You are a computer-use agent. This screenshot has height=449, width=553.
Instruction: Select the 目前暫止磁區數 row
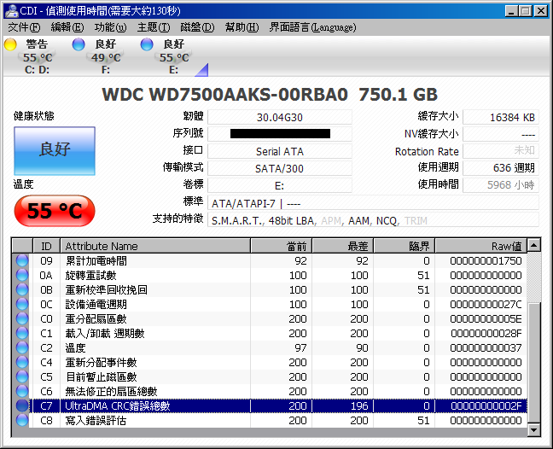tap(270, 376)
